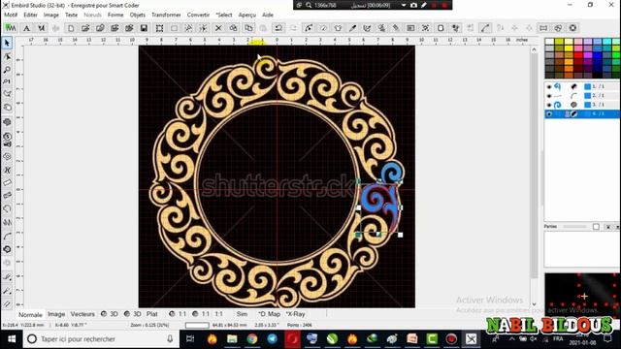621x349 pixels.
Task: Click the Windows search box
Action: coord(102,339)
